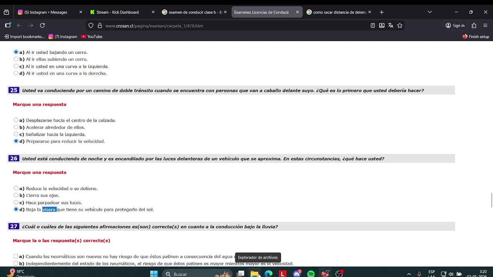This screenshot has width=493, height=277.
Task: Reload the current page
Action: pyautogui.click(x=42, y=25)
